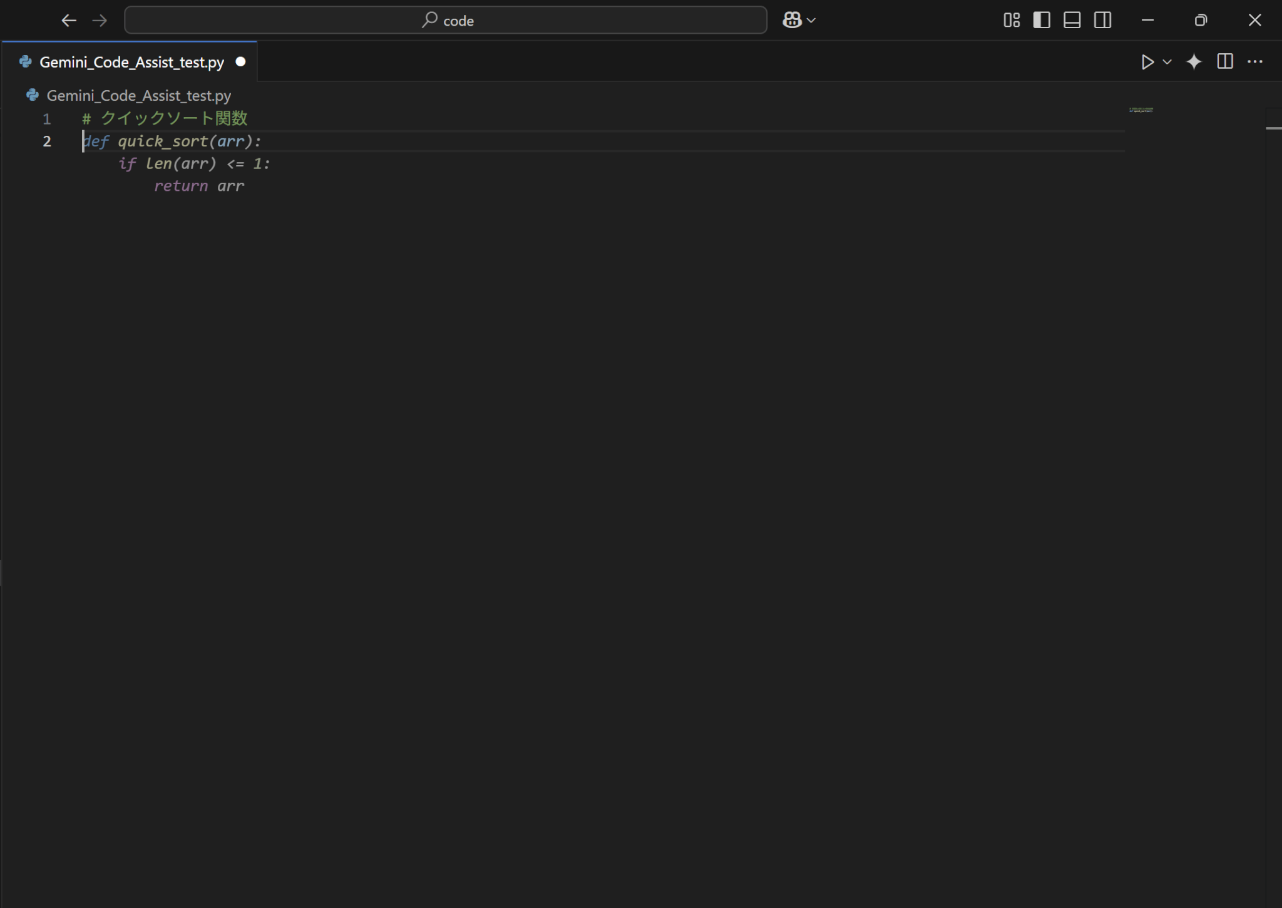
Task: Click line number 1 in the gutter
Action: click(x=46, y=119)
